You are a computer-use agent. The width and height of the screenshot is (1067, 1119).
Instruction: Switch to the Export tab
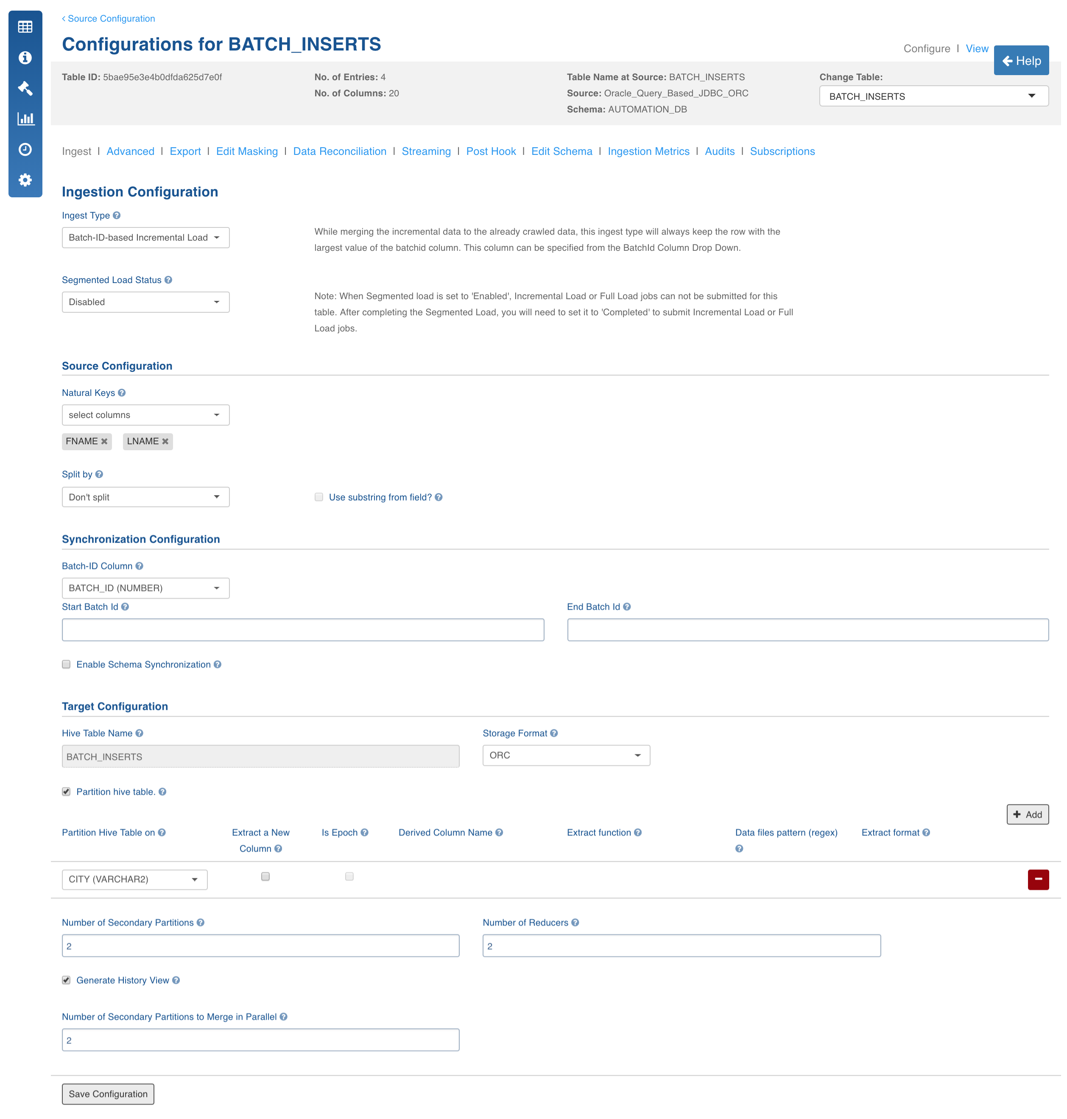[185, 151]
